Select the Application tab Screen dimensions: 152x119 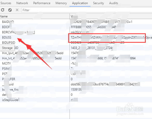tap(80, 3)
